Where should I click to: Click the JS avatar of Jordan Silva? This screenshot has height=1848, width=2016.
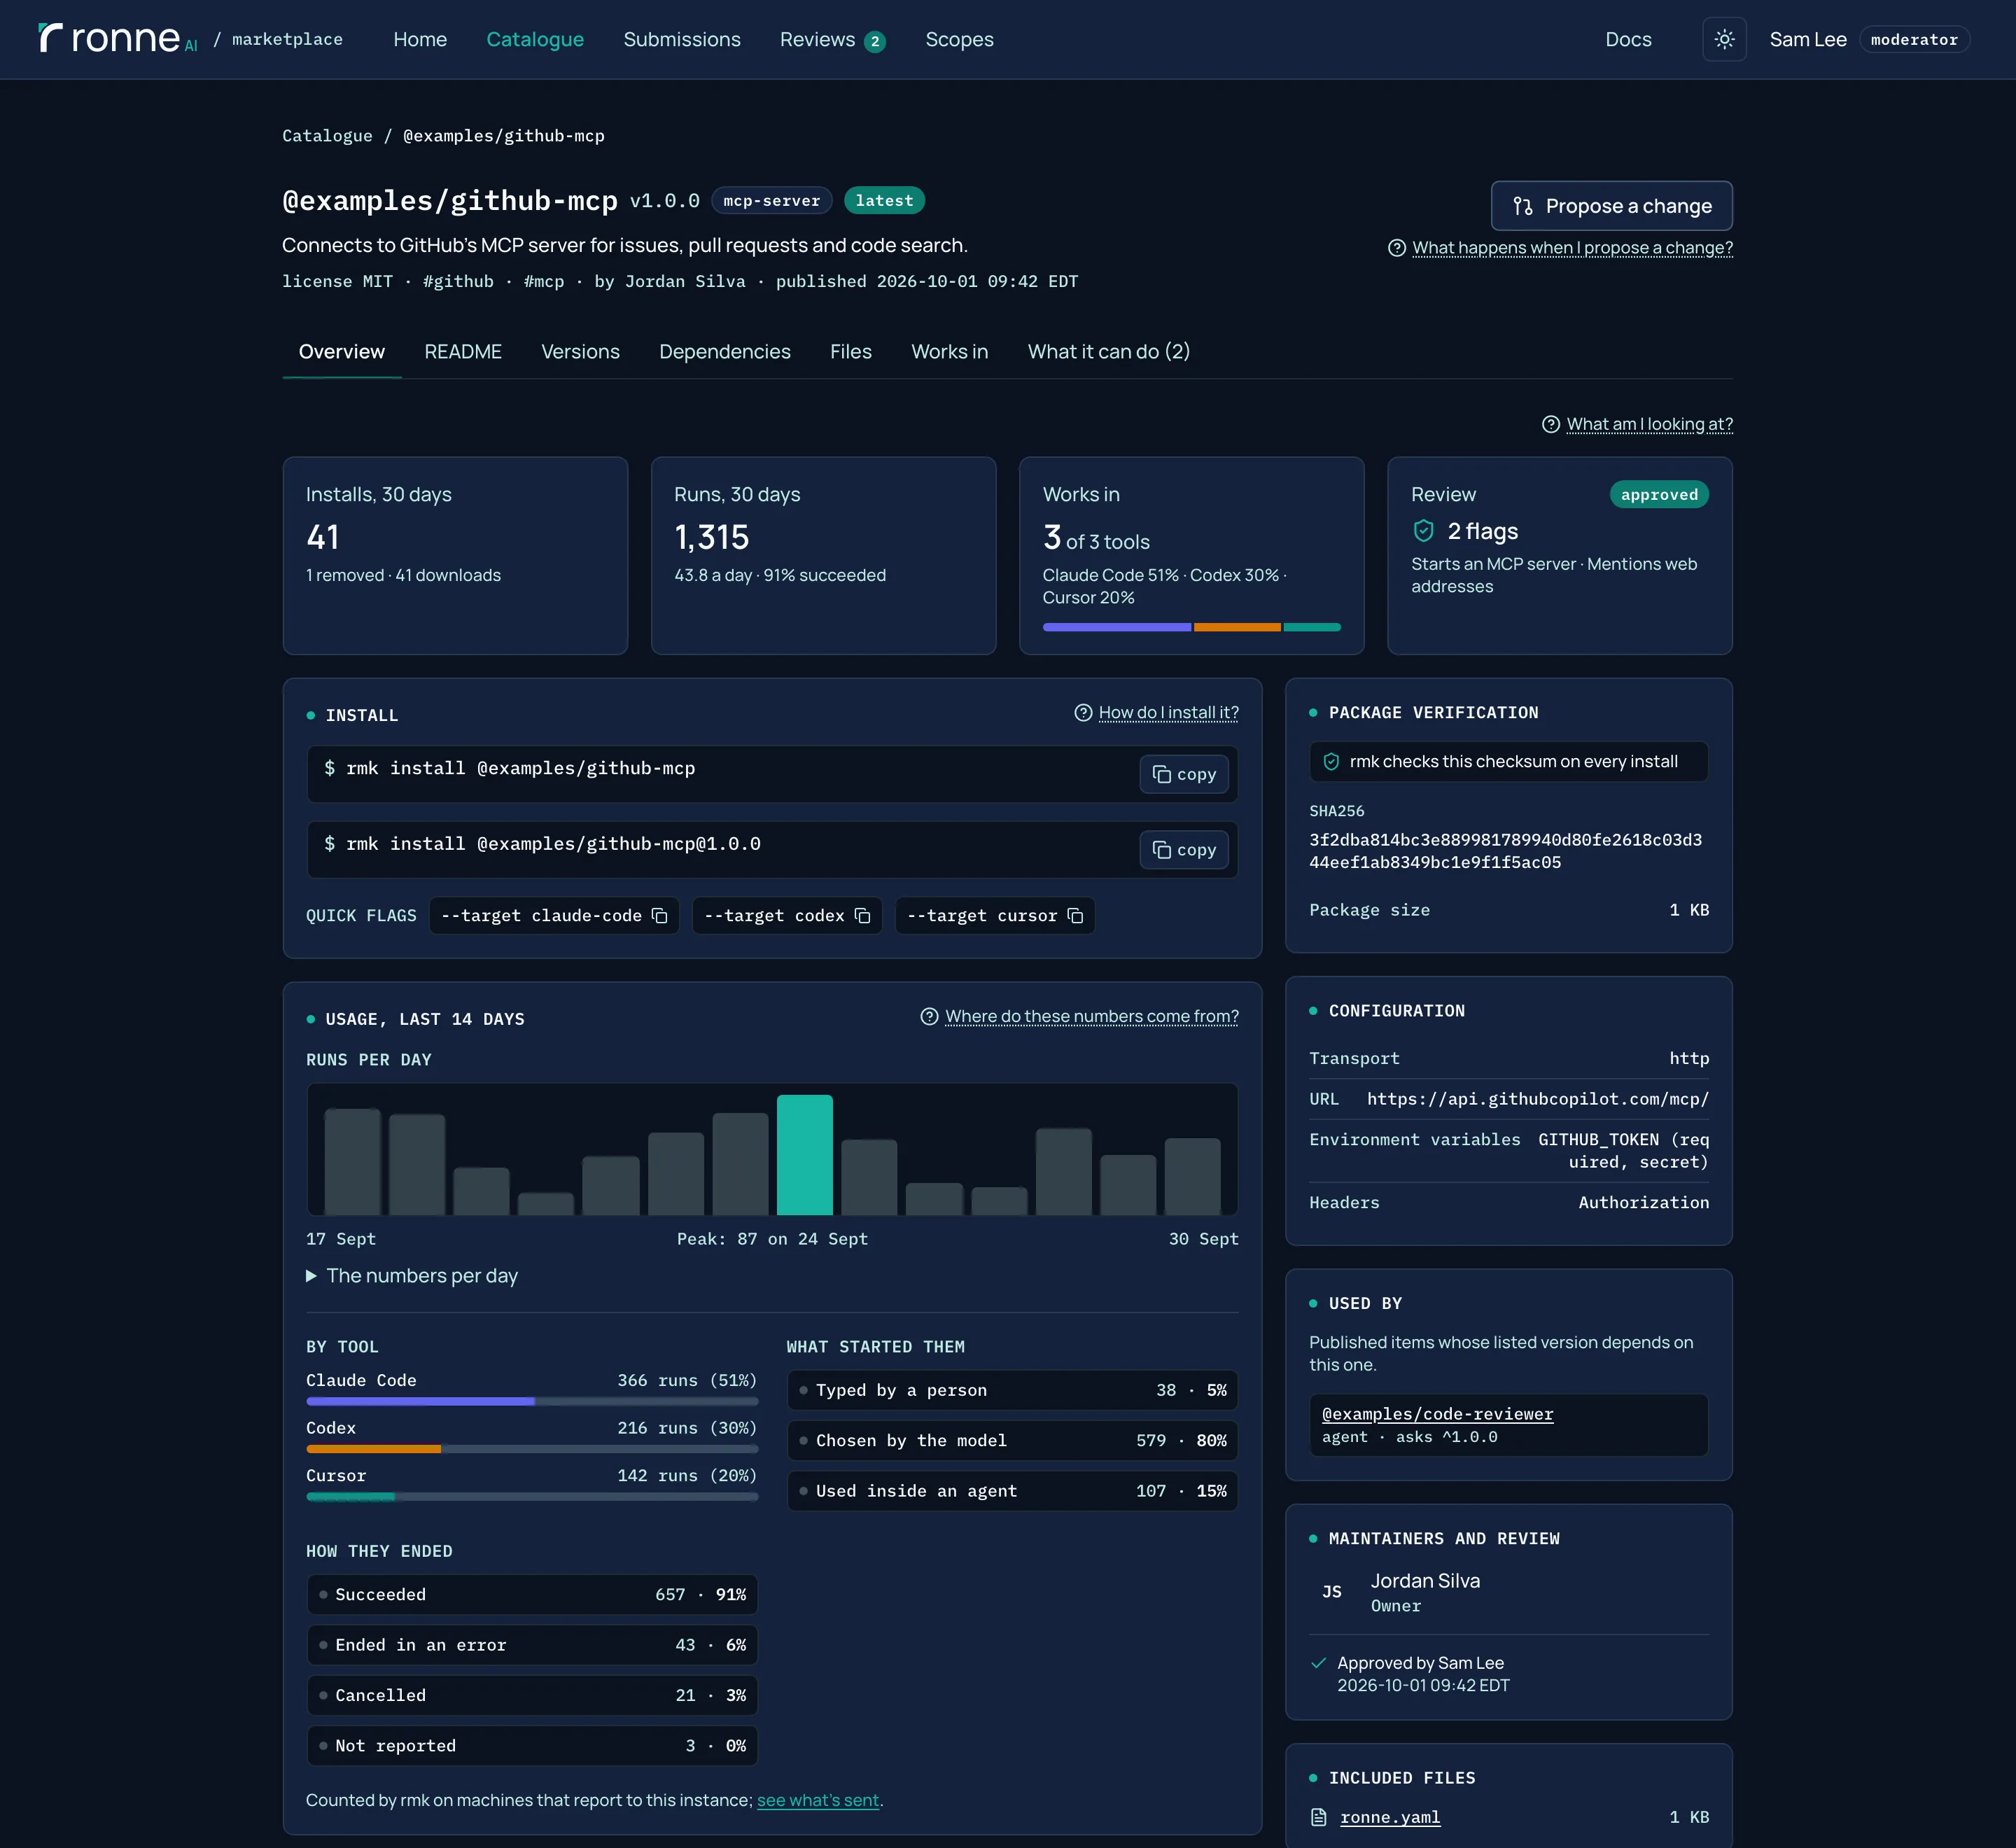click(x=1332, y=1591)
